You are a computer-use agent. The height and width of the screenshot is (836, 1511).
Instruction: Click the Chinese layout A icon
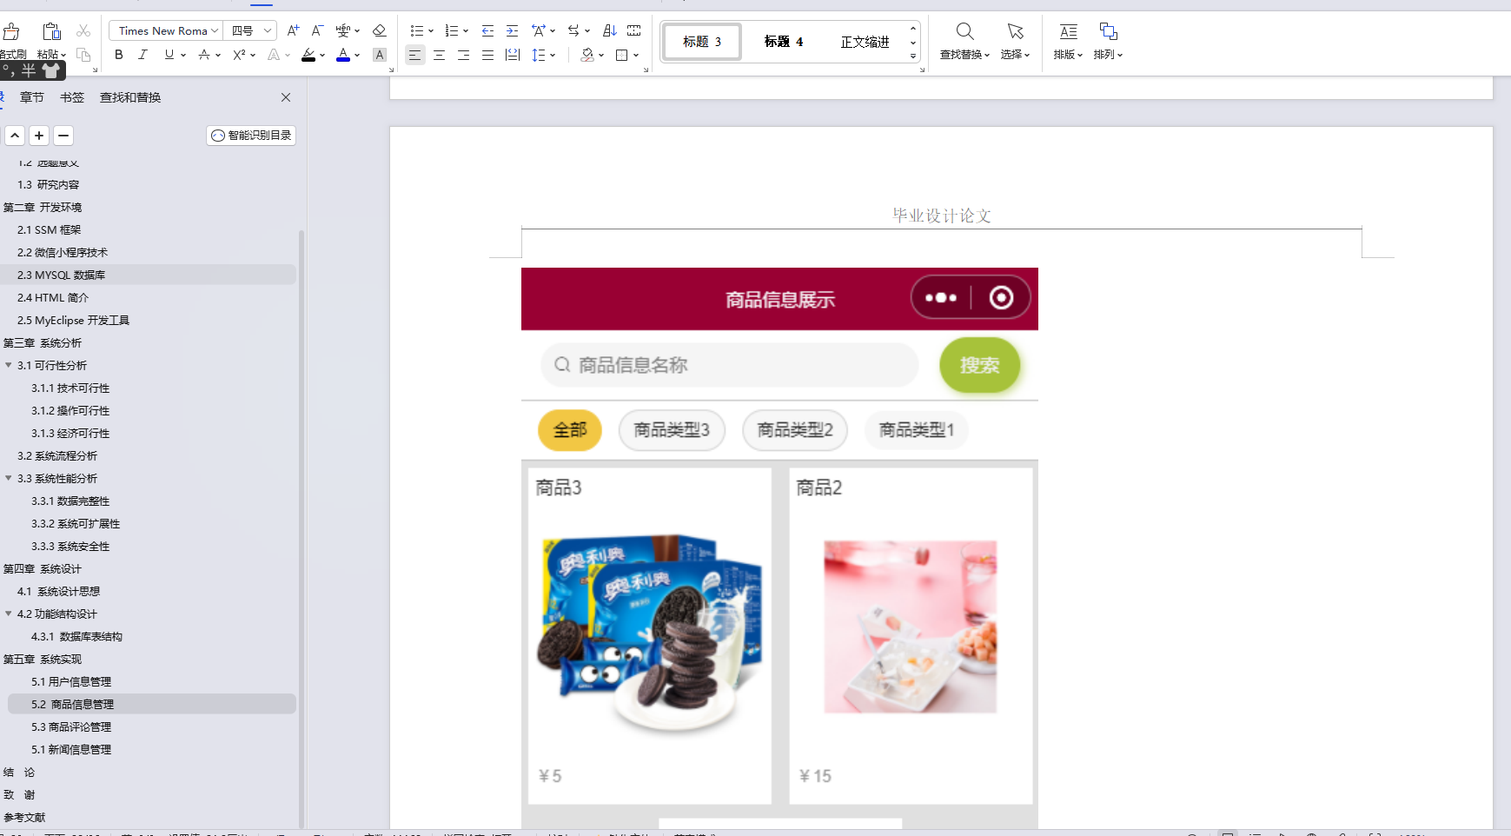(539, 30)
